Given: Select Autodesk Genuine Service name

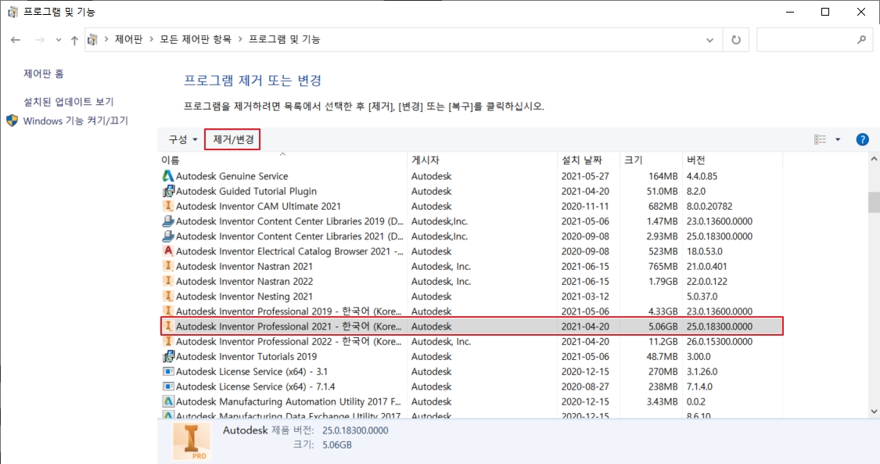Looking at the screenshot, I should [x=232, y=176].
